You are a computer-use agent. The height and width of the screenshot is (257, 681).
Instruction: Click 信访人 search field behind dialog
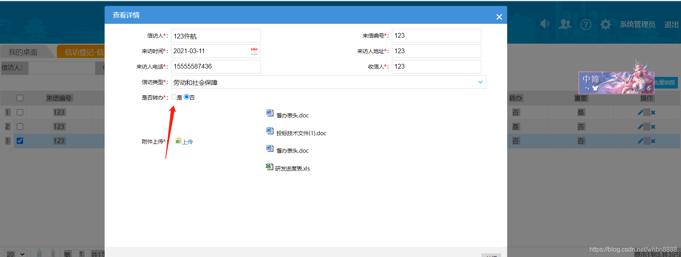tap(62, 68)
